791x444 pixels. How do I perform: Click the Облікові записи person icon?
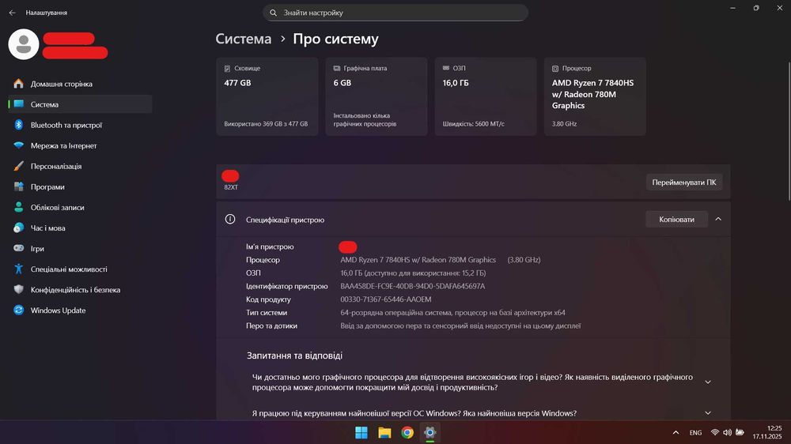coord(19,207)
